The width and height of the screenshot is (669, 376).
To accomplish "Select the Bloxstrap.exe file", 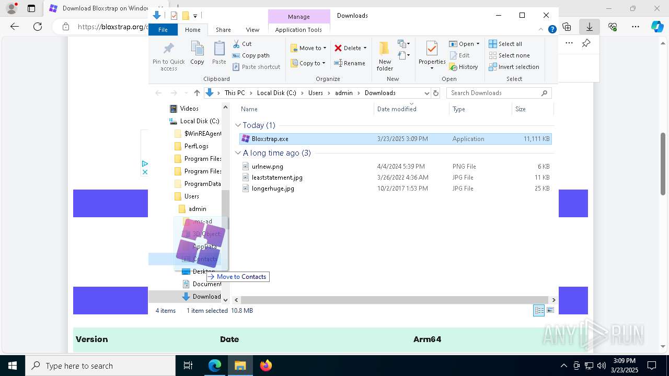I will tap(395, 139).
